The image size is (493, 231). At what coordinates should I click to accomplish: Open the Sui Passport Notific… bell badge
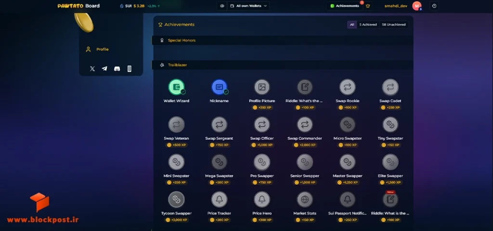[348, 199]
